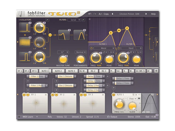
Task: Click the Poly mode setting
Action: tap(50, 117)
